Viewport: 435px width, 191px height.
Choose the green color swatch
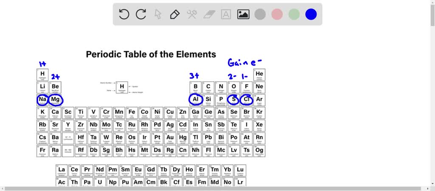294,14
